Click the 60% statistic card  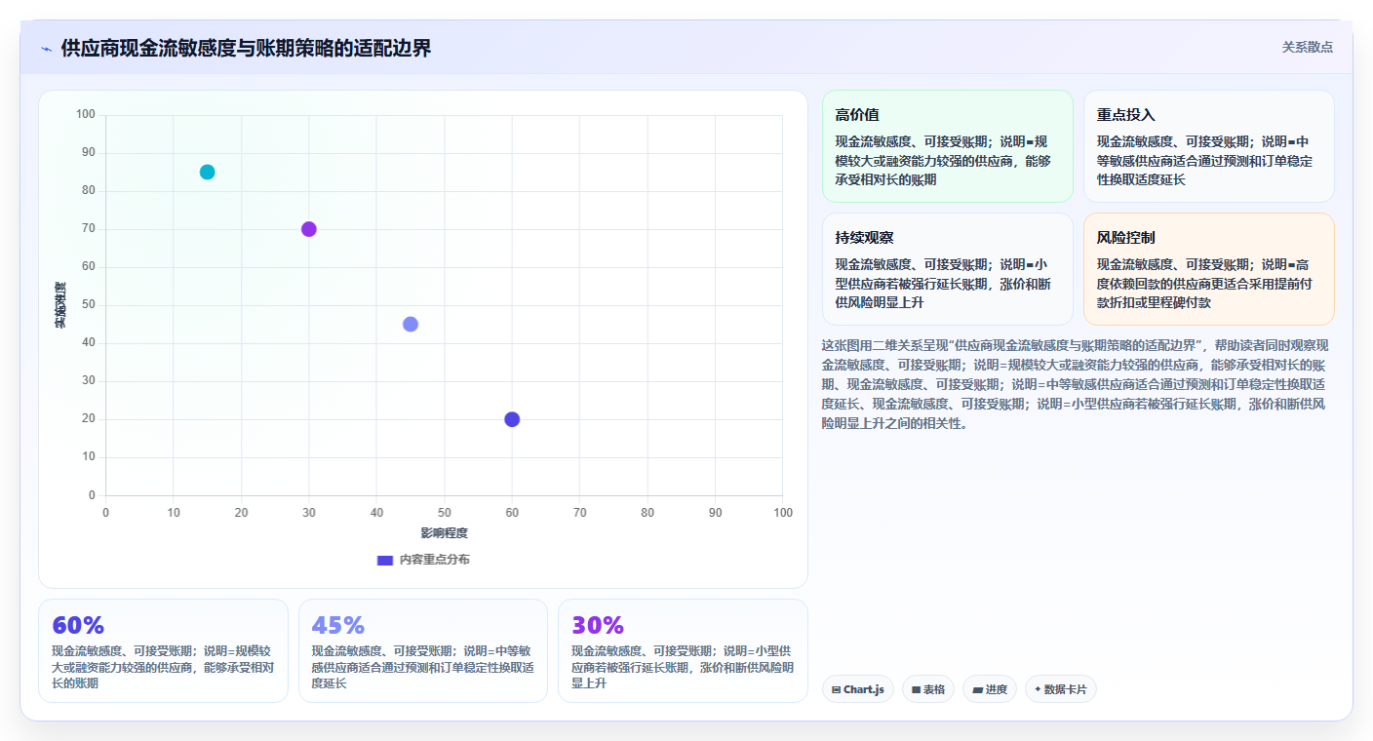click(x=164, y=650)
